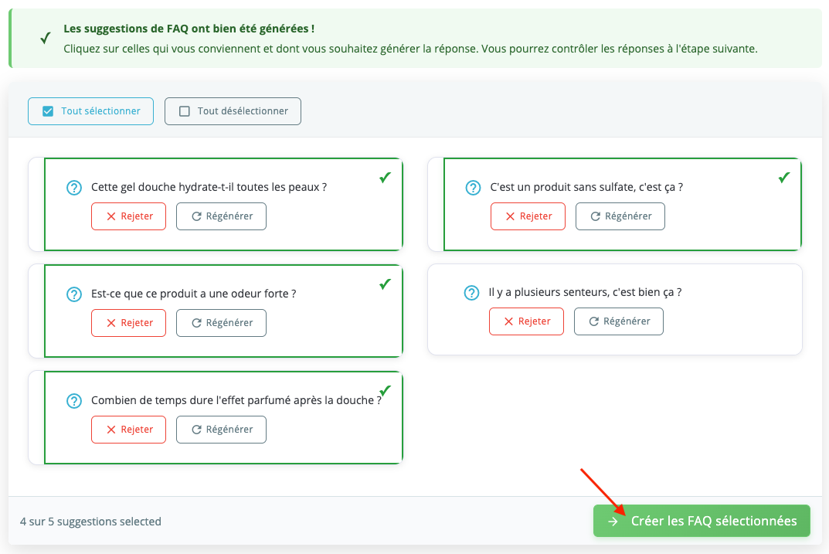Click green checkmark on strong odor card
Screen dimensions: 829x554
click(385, 284)
